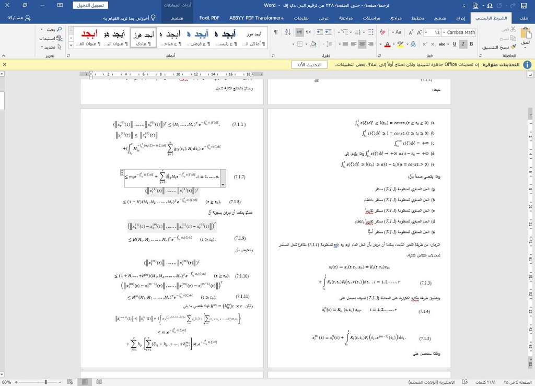The width and height of the screenshot is (535, 386).
Task: Click the Share (مشاركة) person icon
Action: (19, 18)
